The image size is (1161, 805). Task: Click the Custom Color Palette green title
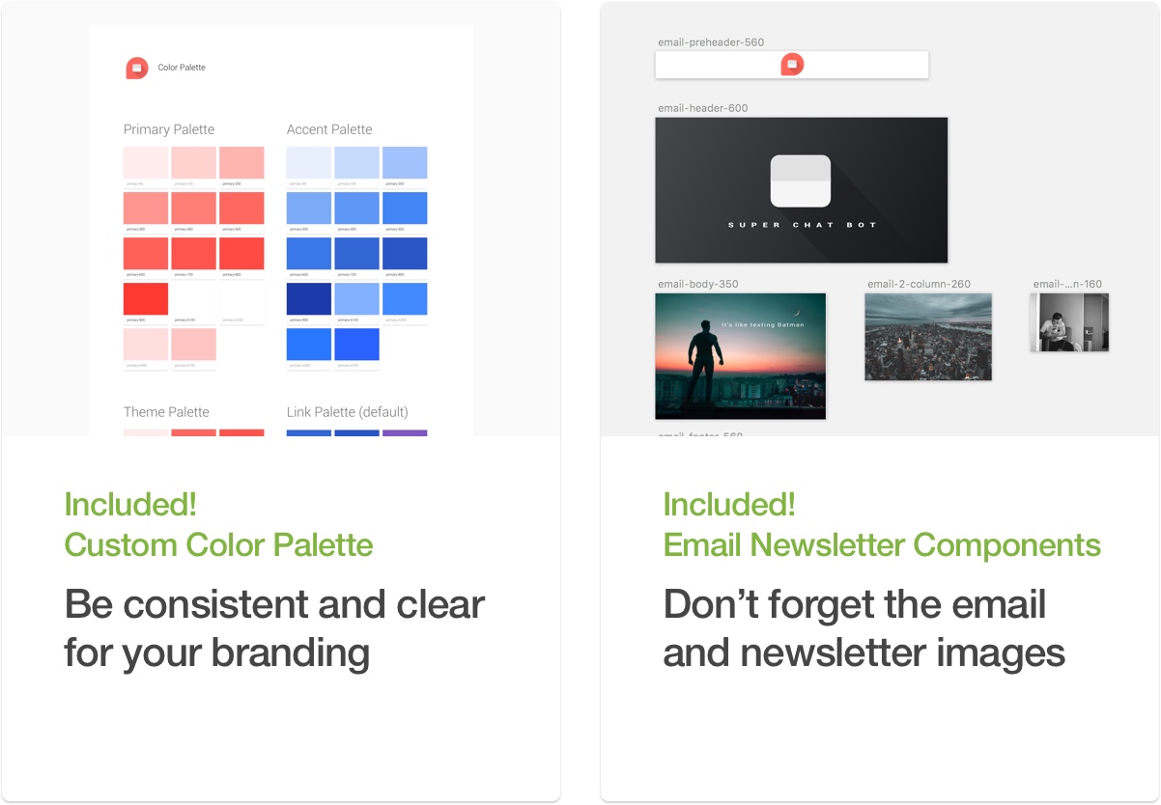tap(219, 544)
